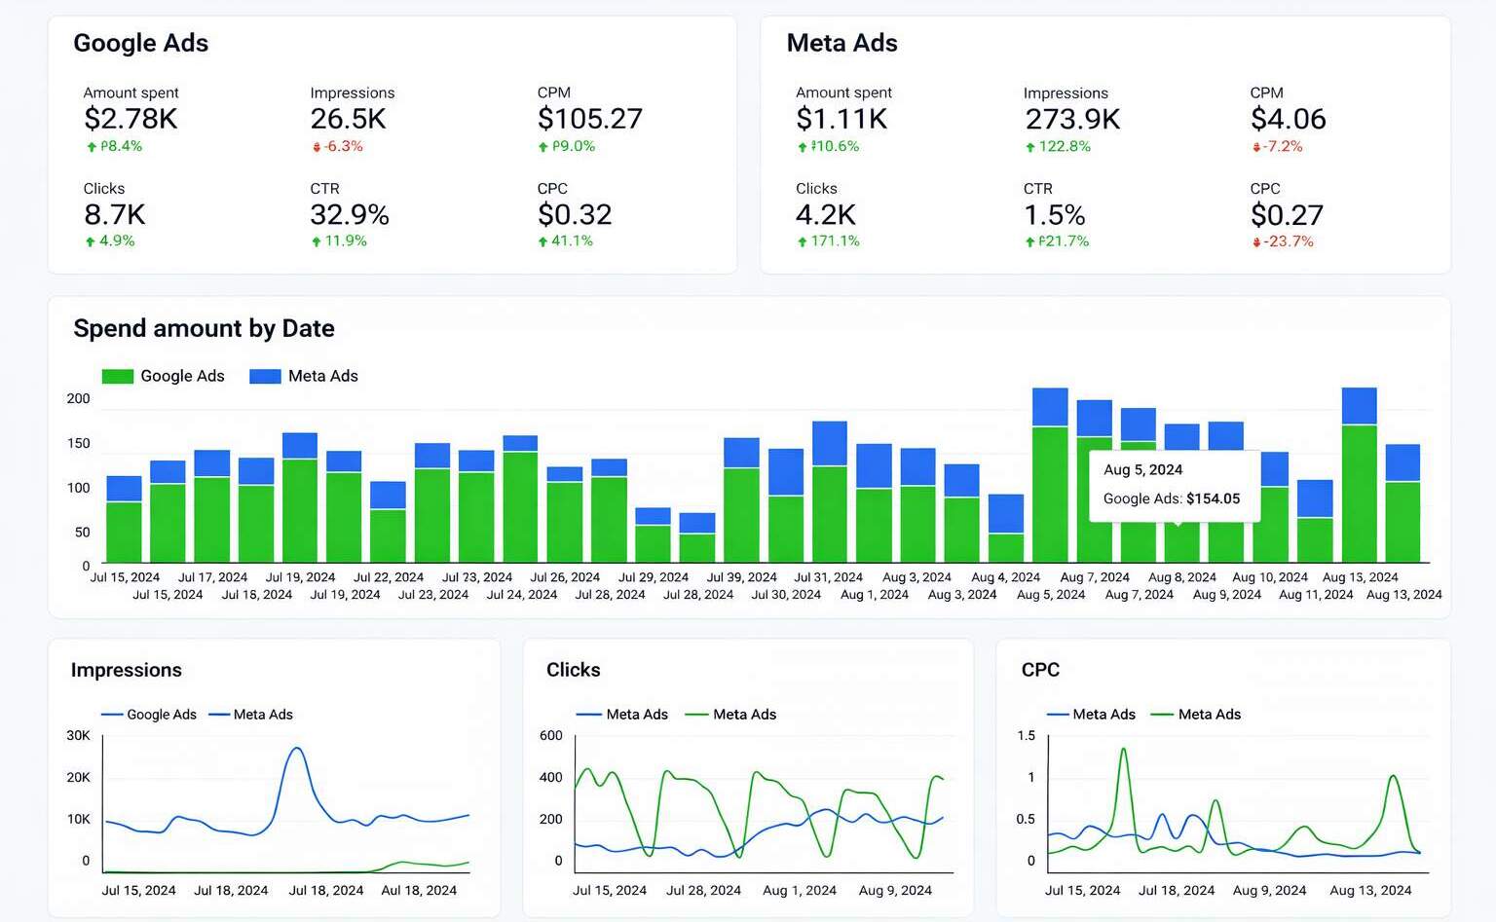Click the red arrow next to -23.7% Meta CPC change
This screenshot has height=922, width=1496.
[x=1256, y=241]
